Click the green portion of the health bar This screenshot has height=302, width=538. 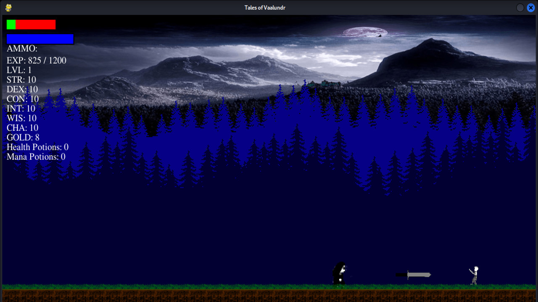point(11,24)
